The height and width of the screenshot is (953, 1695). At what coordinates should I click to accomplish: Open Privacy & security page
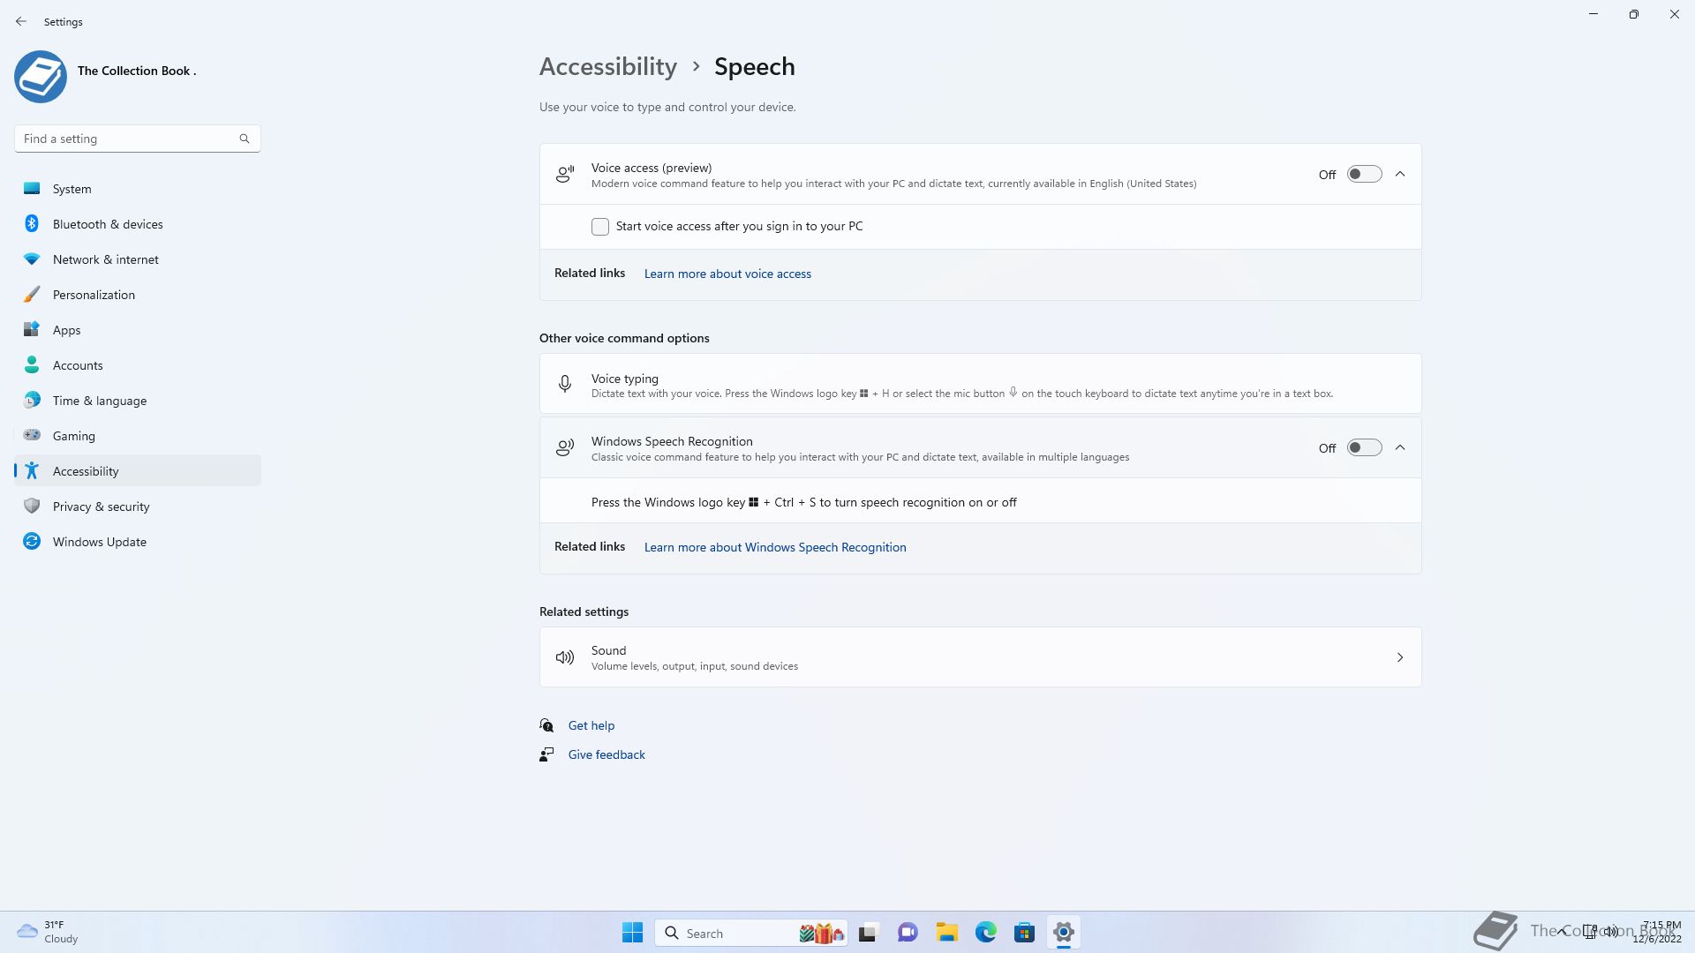coord(138,506)
